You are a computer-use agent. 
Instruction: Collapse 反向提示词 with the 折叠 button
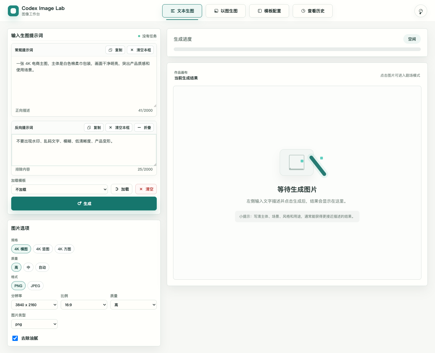(x=144, y=128)
